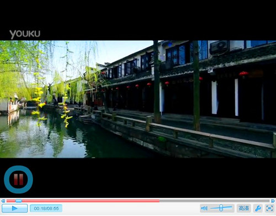Click the seek-back arrow beside the progress bar
Viewport: 276px width, 216px height.
[x=3, y=201]
